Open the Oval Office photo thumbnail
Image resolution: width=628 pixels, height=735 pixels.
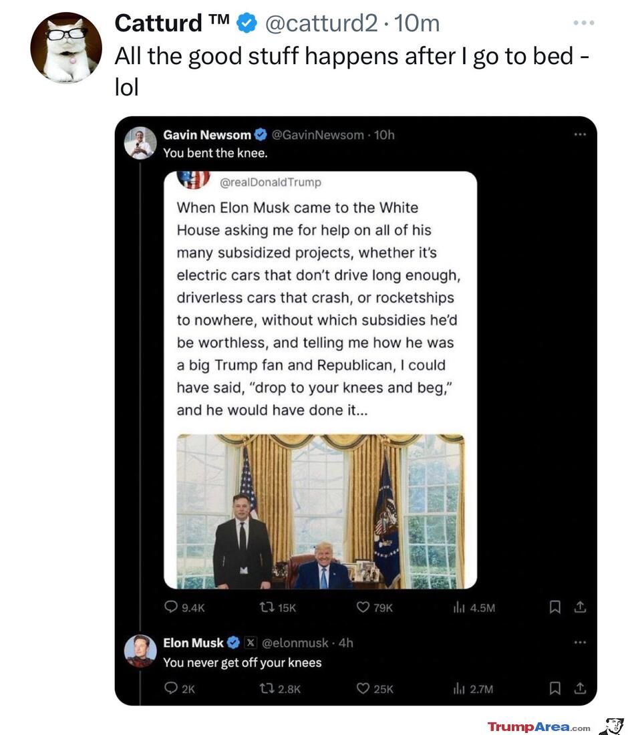click(x=321, y=511)
